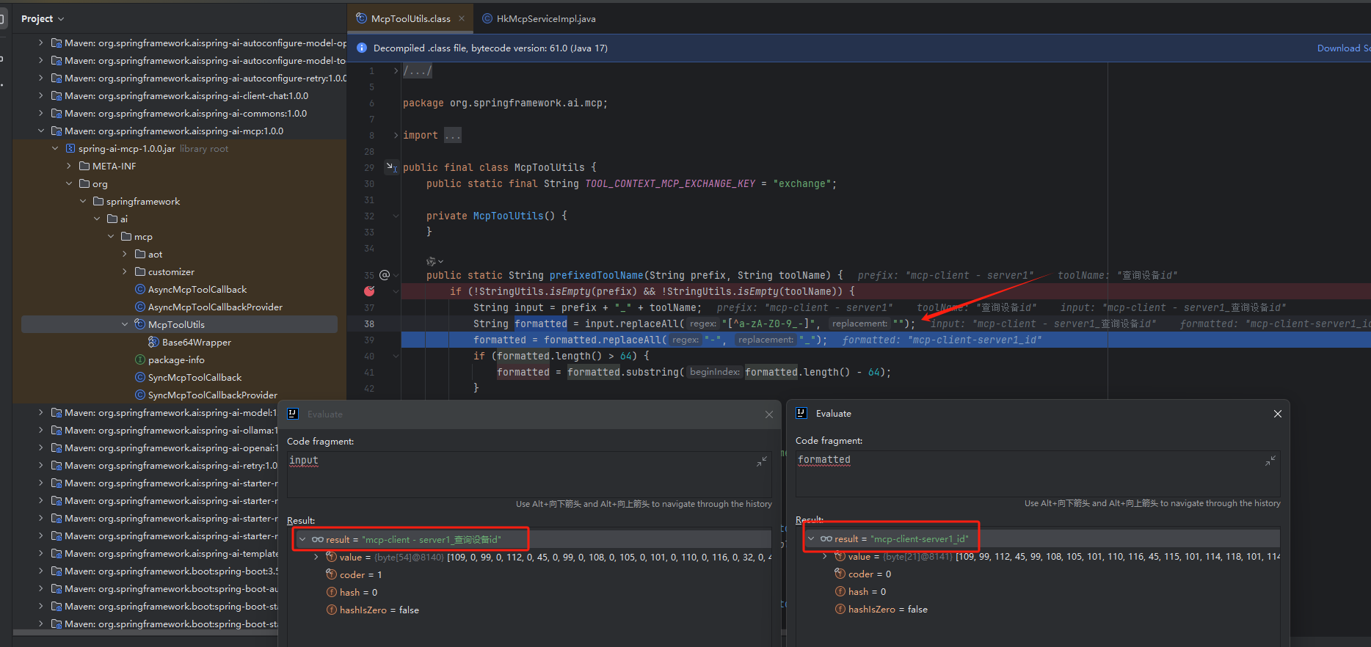Click the spring-ai-mcp-1.0.0.jar archive icon

[70, 149]
